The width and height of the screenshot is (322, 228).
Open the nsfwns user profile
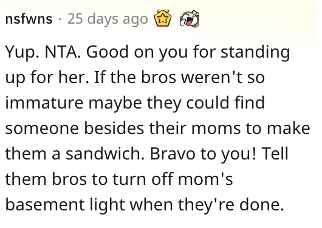pos(29,19)
